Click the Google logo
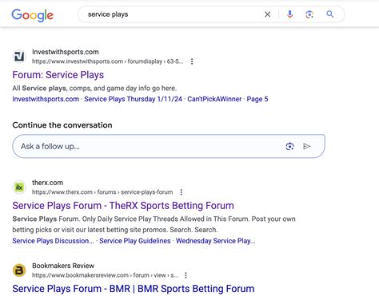The height and width of the screenshot is (296, 379). click(33, 15)
